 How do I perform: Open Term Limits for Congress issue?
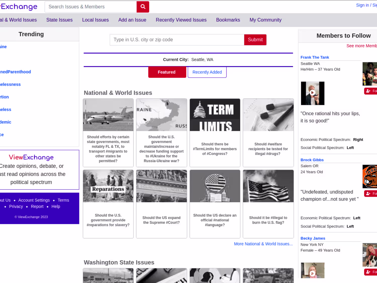pos(215,133)
